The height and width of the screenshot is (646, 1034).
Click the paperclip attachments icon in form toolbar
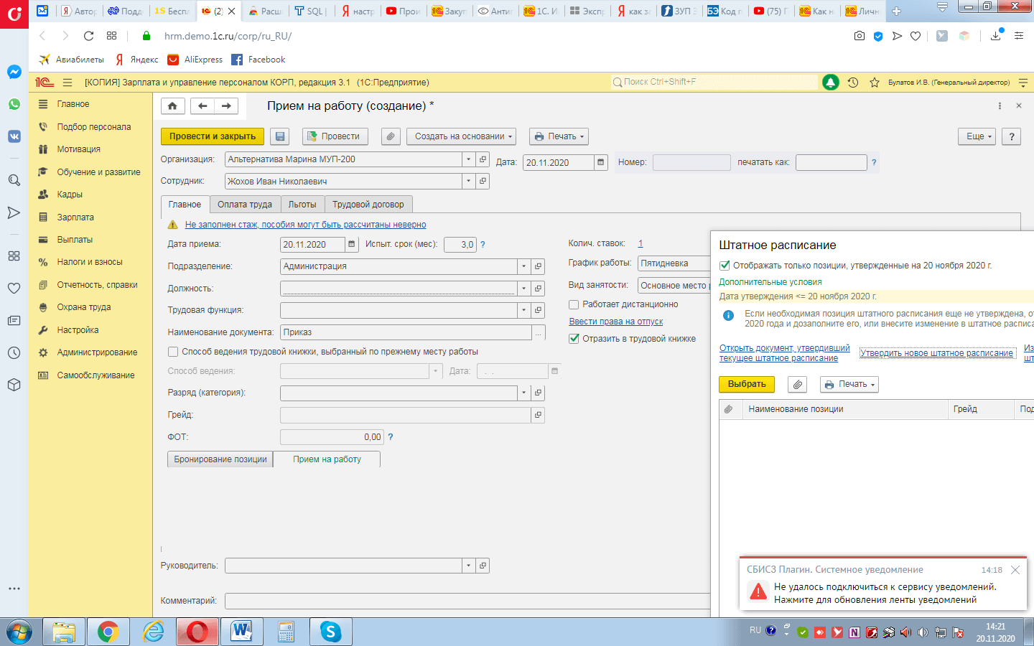[x=390, y=136]
